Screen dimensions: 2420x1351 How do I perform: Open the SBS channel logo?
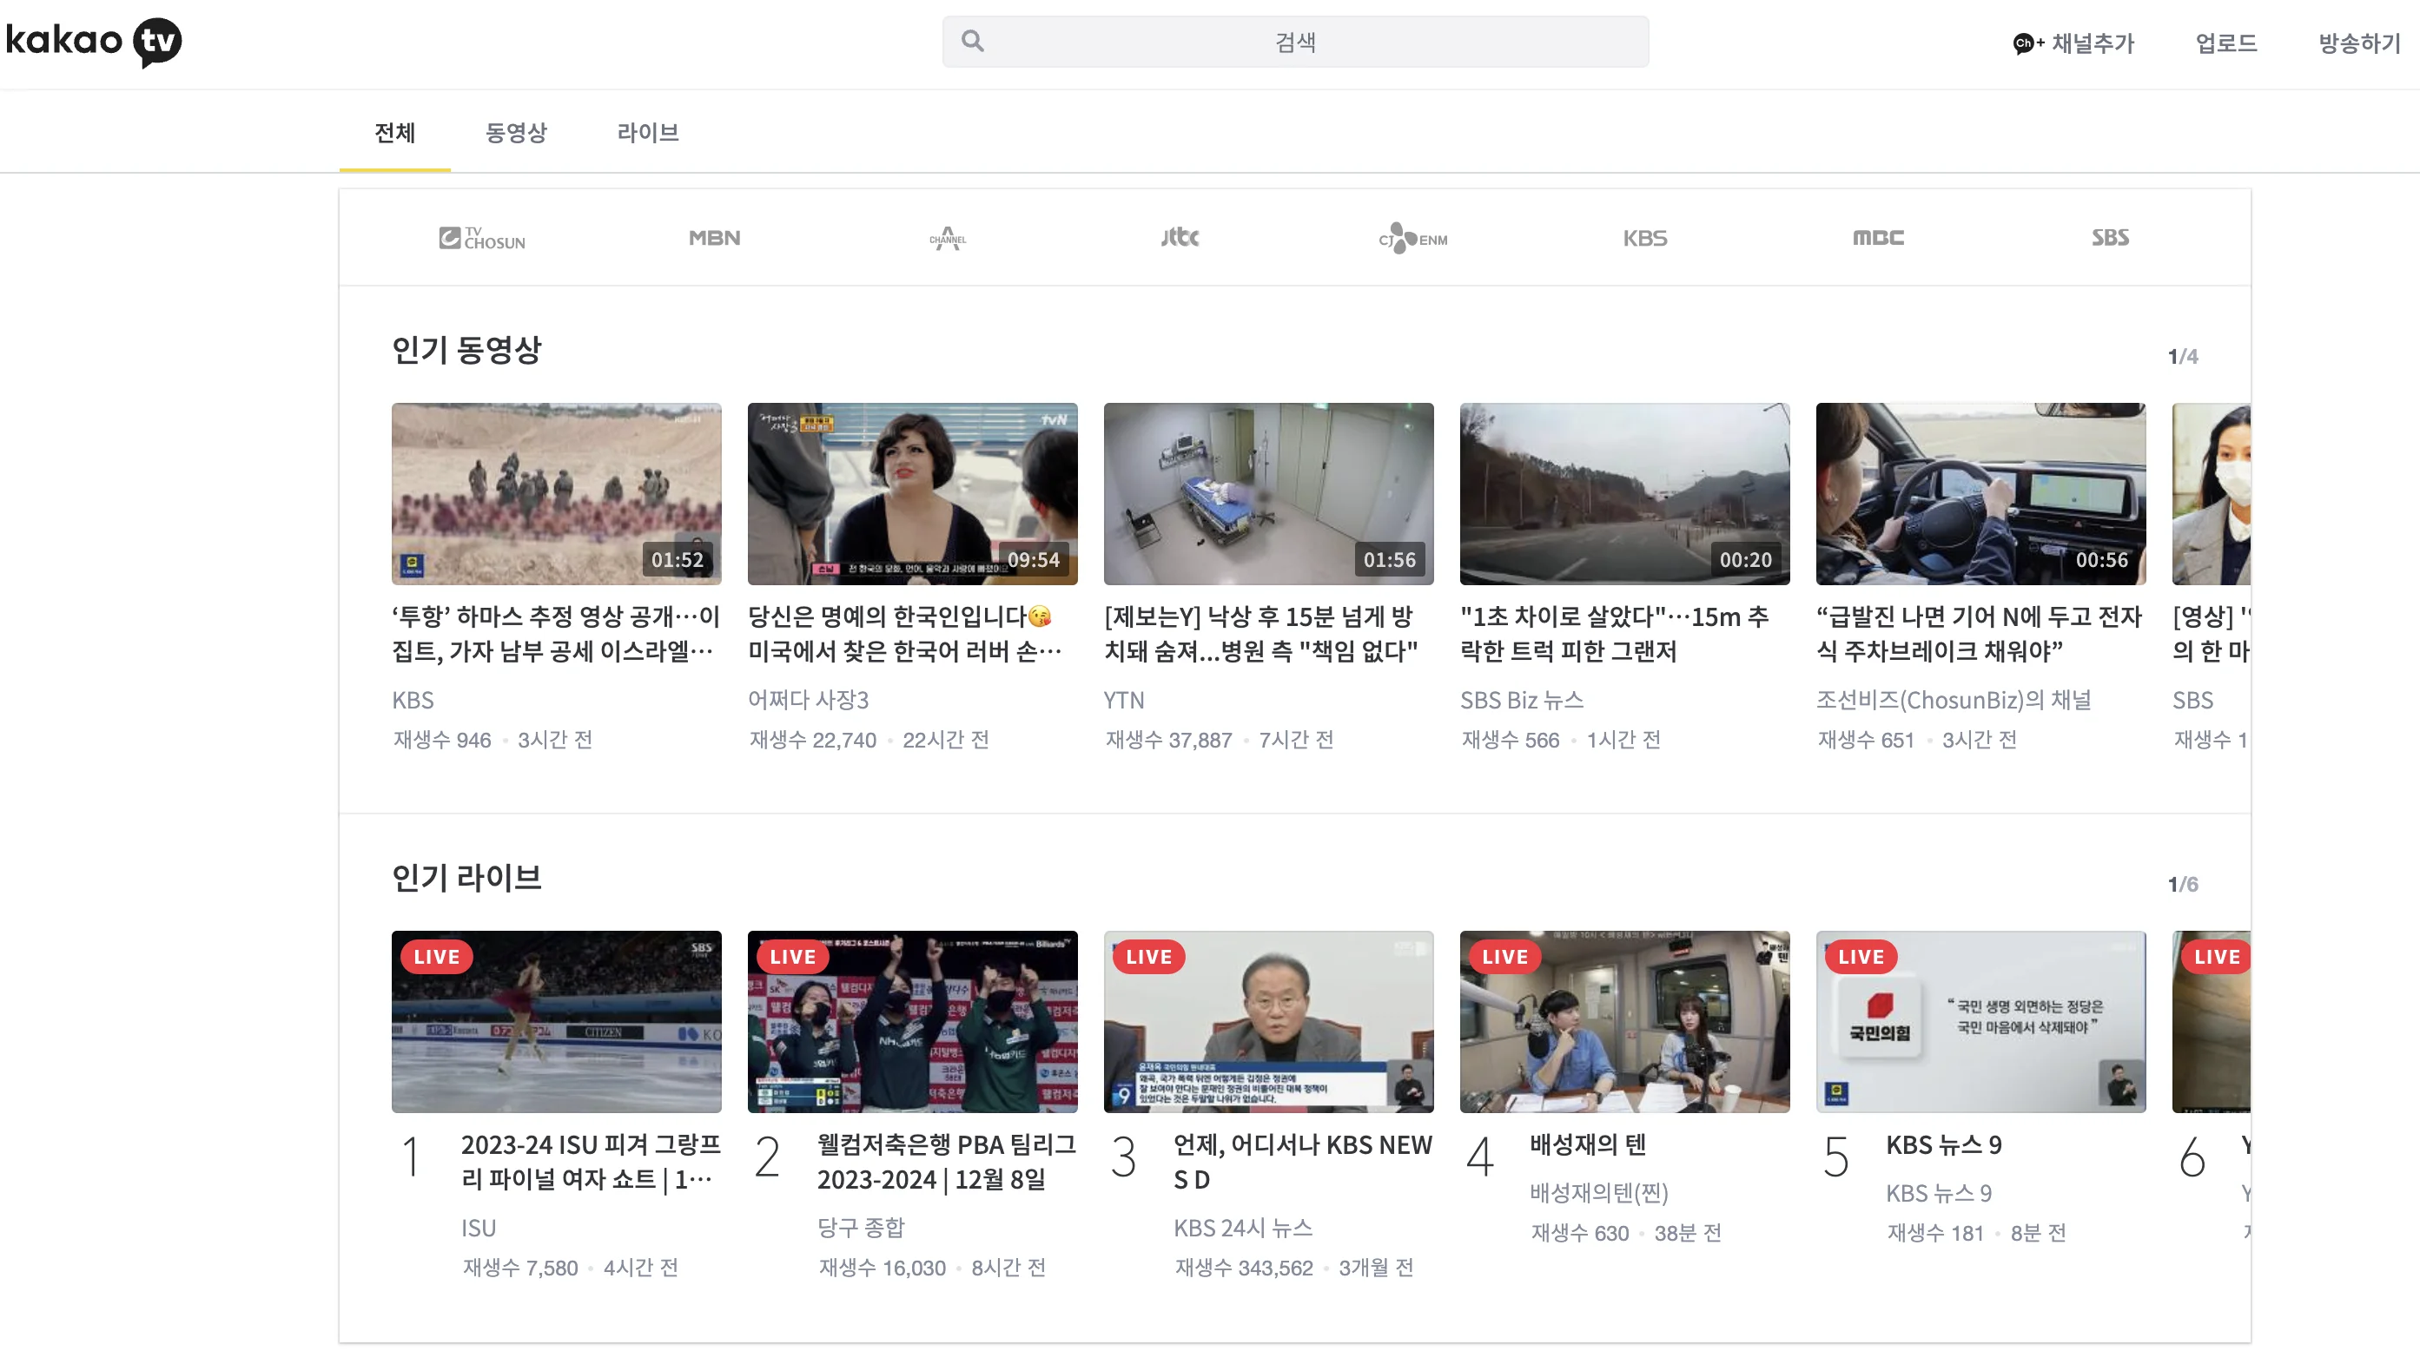tap(2110, 238)
